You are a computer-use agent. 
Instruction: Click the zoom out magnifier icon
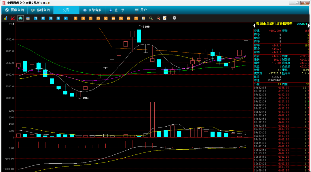(158, 18)
